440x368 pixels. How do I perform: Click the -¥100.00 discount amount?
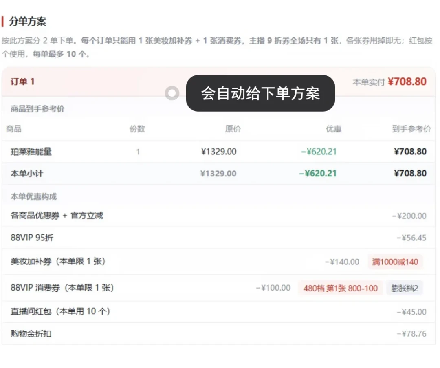(x=273, y=288)
